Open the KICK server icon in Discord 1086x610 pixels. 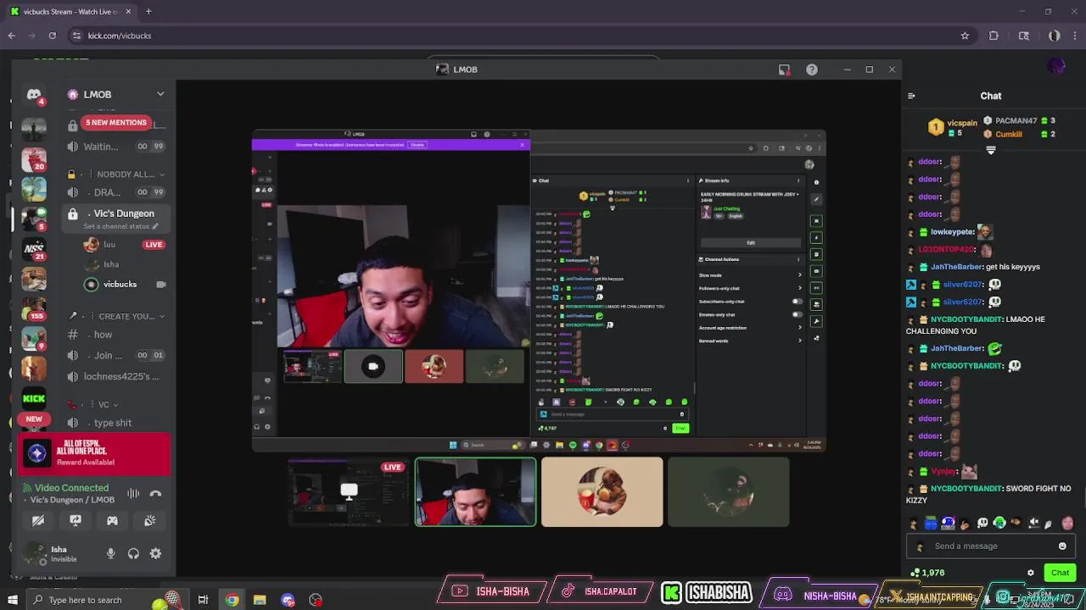tap(34, 398)
